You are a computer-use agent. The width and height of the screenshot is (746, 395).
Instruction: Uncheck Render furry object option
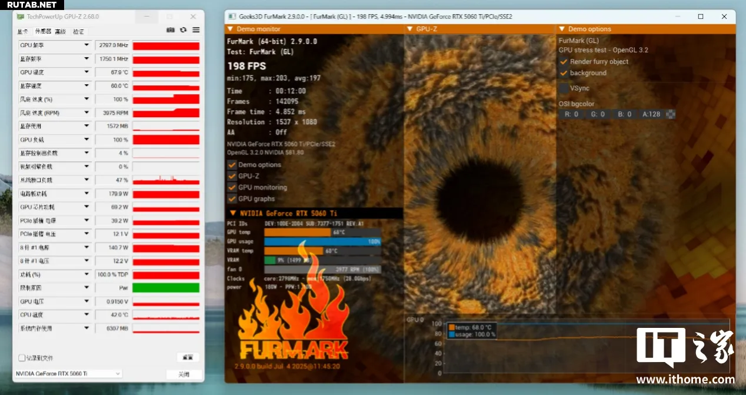pos(564,62)
